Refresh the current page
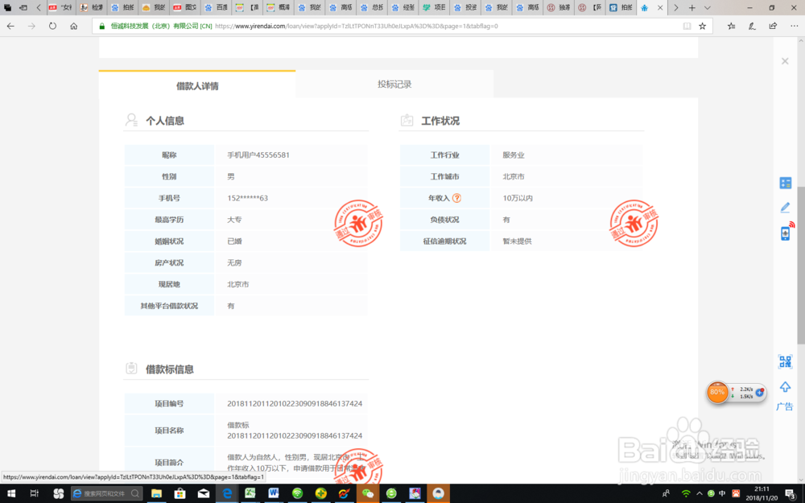 (52, 26)
